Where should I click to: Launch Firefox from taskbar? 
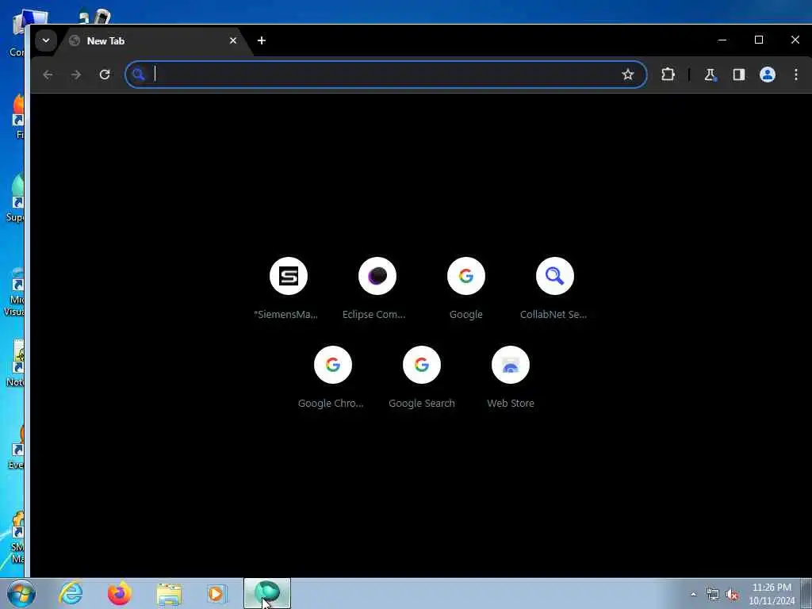120,593
